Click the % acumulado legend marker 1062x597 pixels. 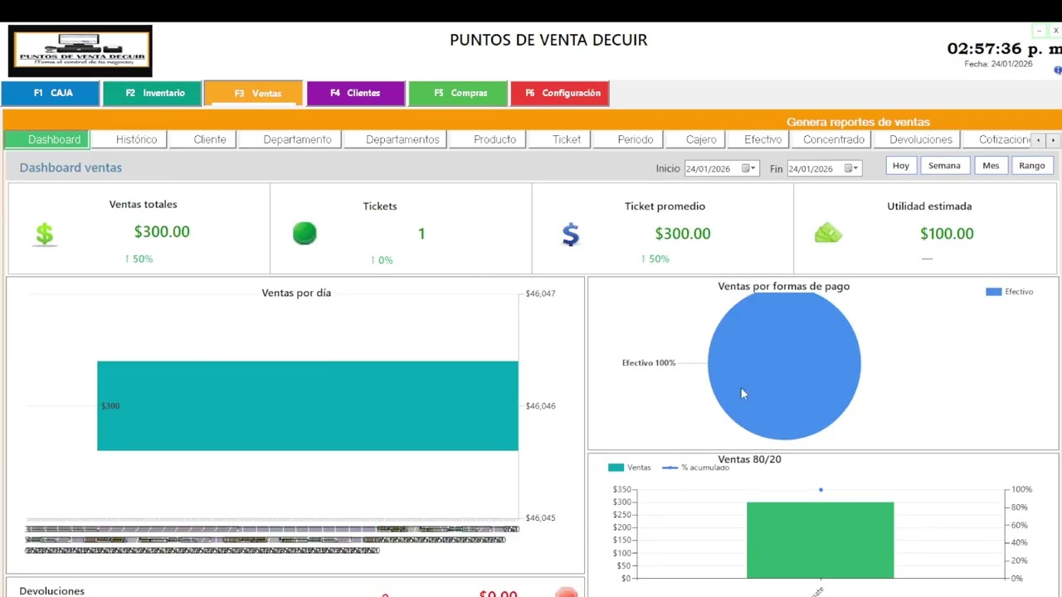[x=670, y=468]
